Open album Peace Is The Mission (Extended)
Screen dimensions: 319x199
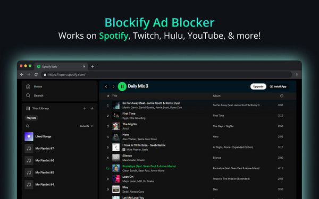click(231, 179)
